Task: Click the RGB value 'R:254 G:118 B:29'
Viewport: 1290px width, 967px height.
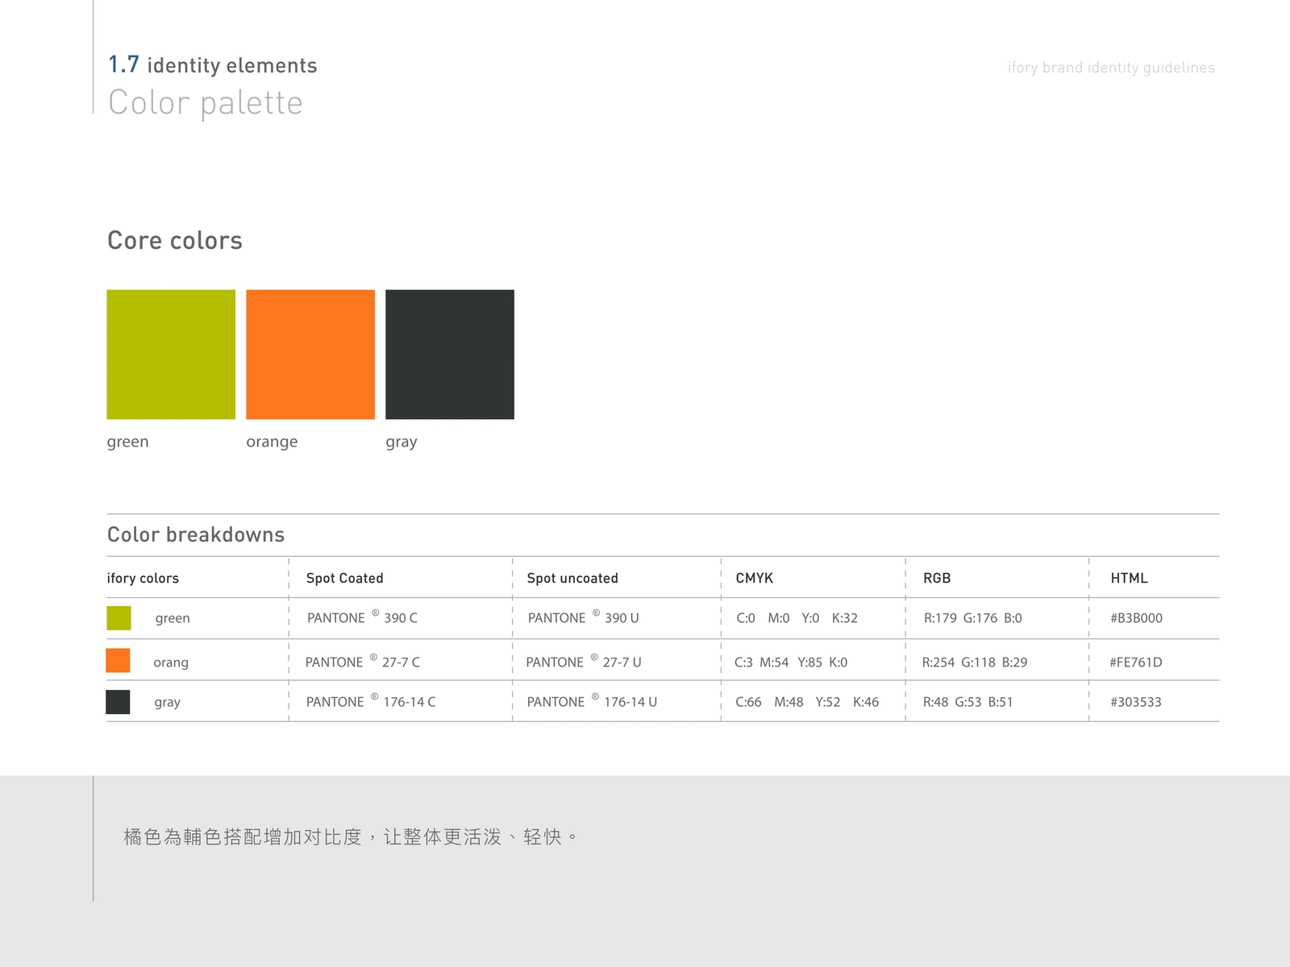Action: coord(975,662)
